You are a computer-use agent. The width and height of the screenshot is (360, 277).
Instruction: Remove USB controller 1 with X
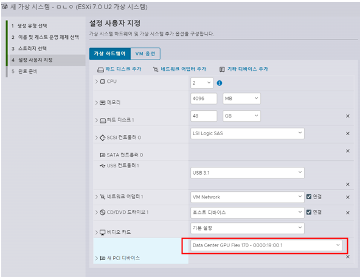click(348, 184)
